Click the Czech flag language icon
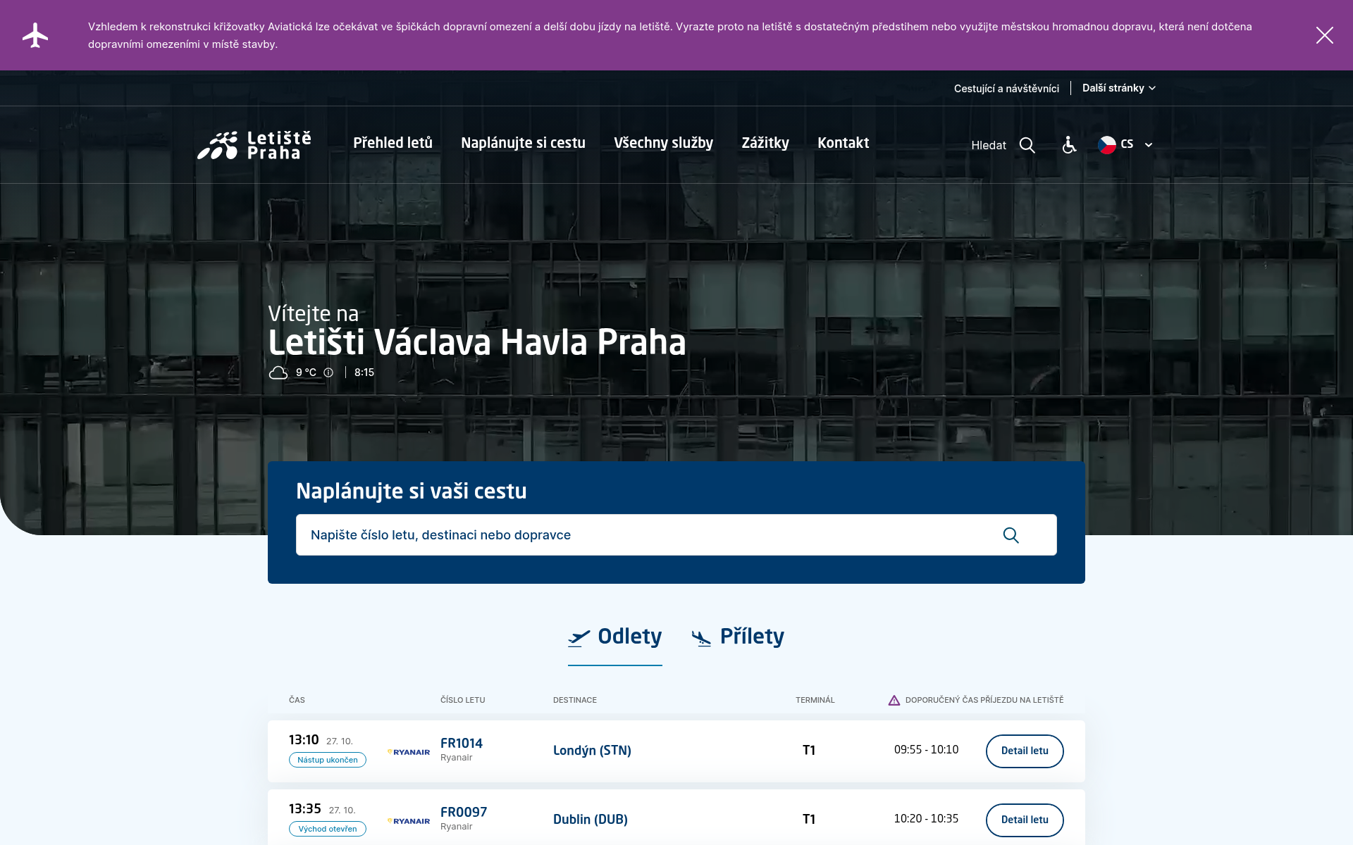Viewport: 1353px width, 845px height. point(1107,144)
